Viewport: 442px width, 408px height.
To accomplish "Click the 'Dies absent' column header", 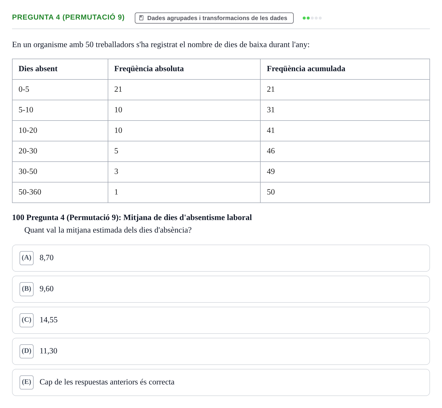I will click(60, 69).
